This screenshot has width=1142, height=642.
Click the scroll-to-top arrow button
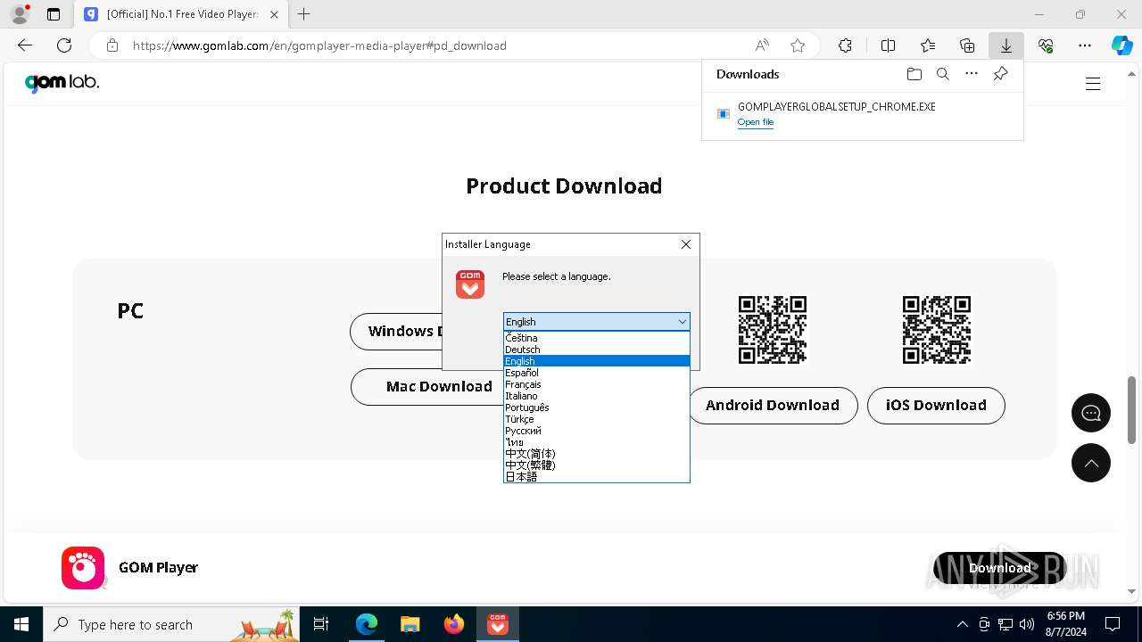tap(1091, 463)
